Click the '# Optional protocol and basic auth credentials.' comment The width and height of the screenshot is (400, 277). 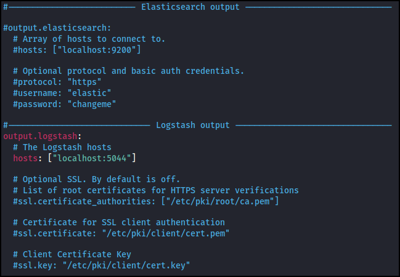(x=129, y=71)
